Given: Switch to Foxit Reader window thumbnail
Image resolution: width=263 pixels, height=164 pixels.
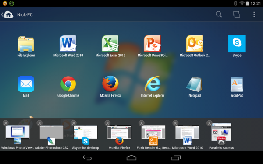Looking at the screenshot, I should coord(153,132).
